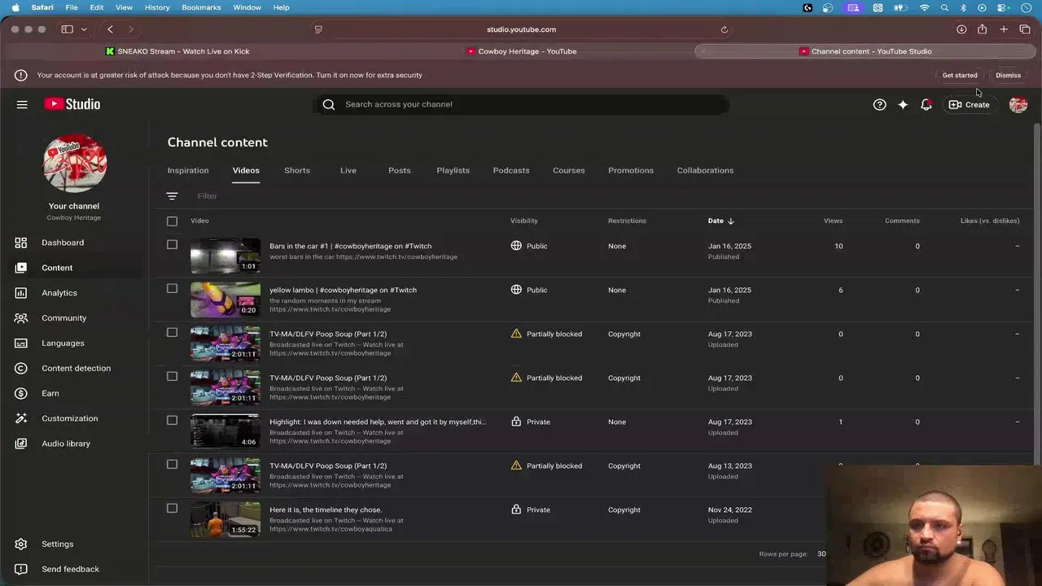1042x586 pixels.
Task: Check the Highlight: I was down video row
Action: pos(172,420)
